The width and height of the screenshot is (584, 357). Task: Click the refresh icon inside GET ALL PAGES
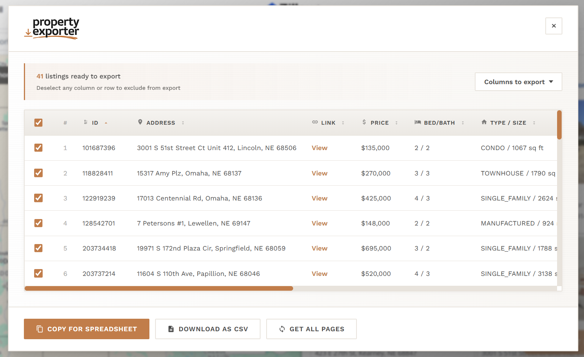point(282,329)
